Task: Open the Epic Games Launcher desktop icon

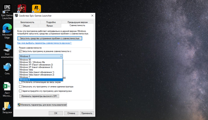Action: [x=7, y=12]
